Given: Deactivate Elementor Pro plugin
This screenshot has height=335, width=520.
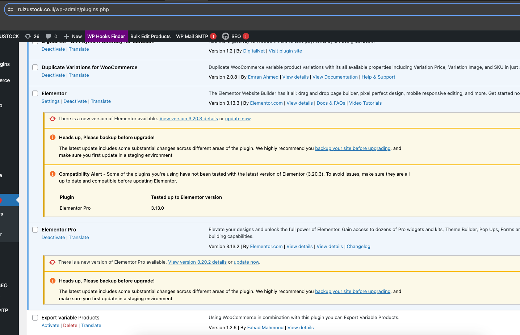Looking at the screenshot, I should pos(53,238).
